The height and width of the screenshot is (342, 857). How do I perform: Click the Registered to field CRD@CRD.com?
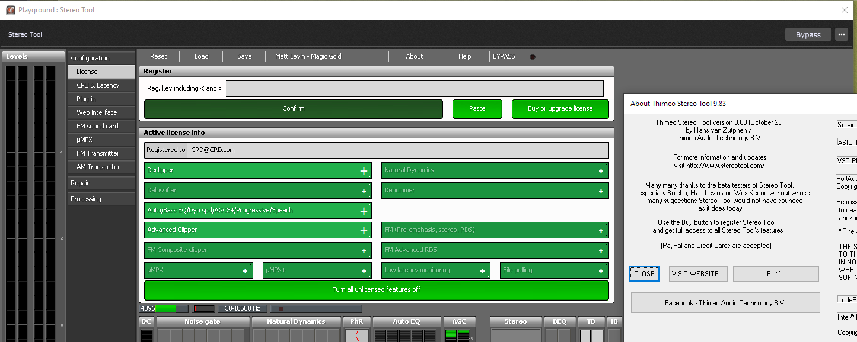[398, 150]
